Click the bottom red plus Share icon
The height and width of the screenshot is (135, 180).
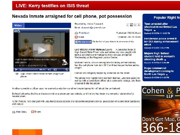32,112
